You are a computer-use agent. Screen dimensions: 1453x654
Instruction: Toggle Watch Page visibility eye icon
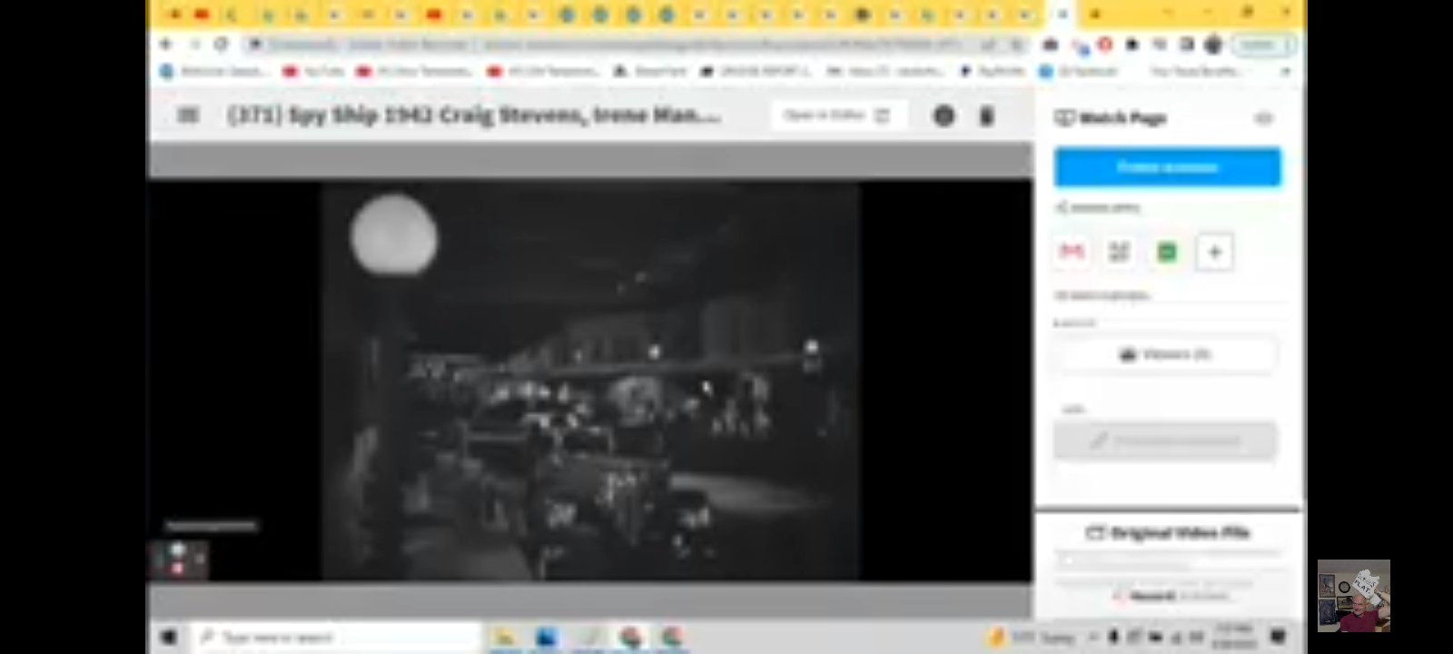[1263, 118]
